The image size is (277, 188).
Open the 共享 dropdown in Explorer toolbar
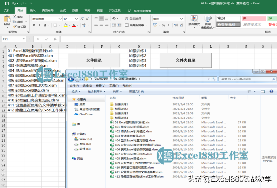point(117,91)
